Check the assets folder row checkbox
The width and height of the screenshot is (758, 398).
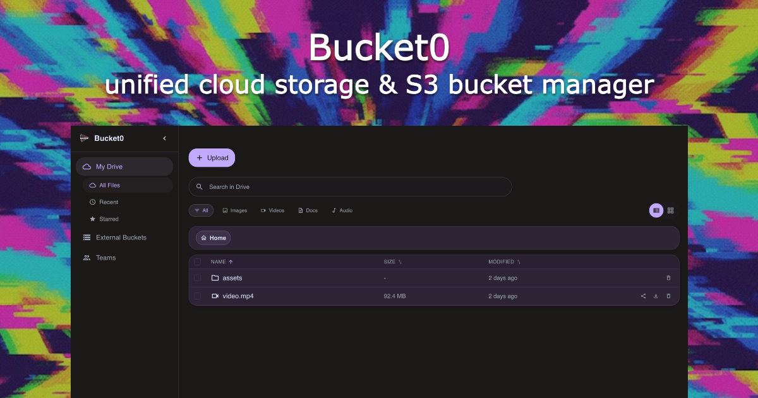[197, 278]
